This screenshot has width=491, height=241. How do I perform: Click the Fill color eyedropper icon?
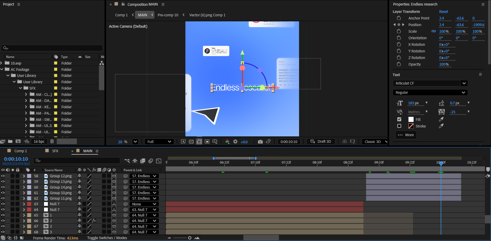(441, 119)
